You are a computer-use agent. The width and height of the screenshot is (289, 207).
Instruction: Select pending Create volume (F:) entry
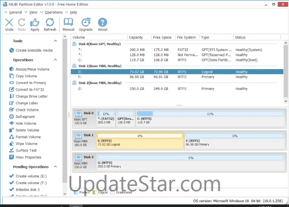click(28, 183)
